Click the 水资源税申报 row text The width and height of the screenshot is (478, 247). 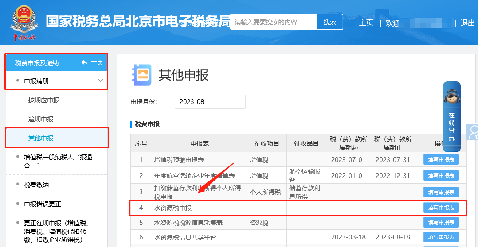173,208
